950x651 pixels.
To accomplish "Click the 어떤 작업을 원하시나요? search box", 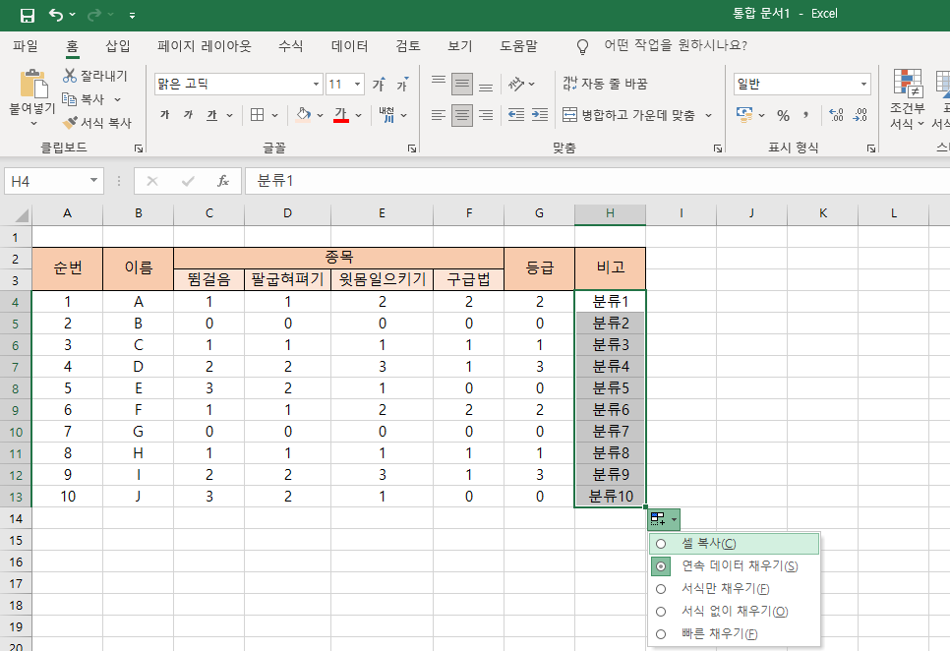I will tap(675, 46).
